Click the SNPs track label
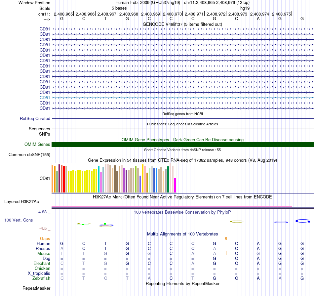 [45, 134]
